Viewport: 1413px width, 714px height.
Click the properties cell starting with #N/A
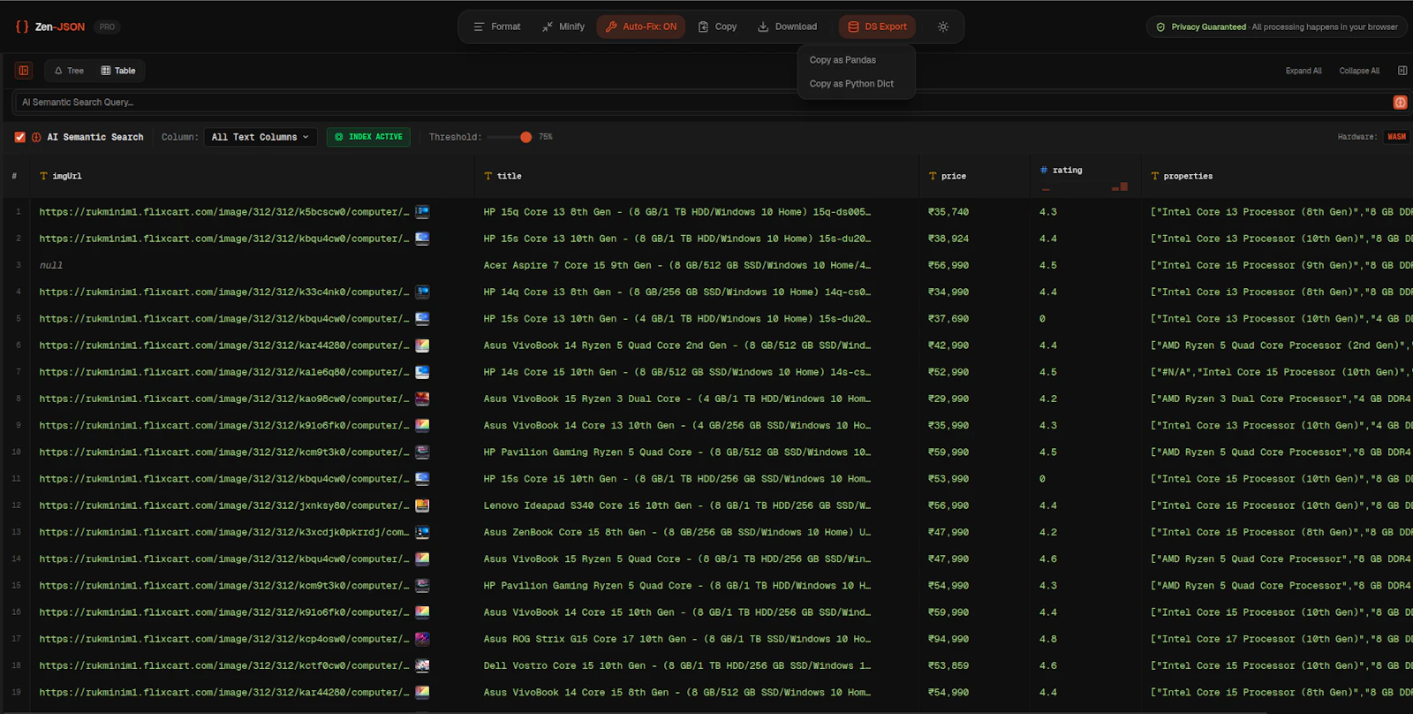coord(1281,372)
